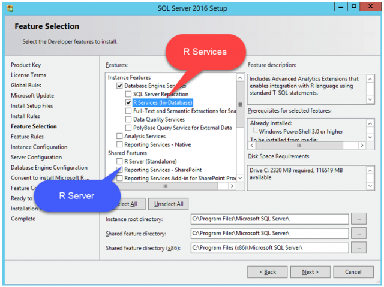The height and width of the screenshot is (287, 384).
Task: Select Analysis Services row text
Action: point(145,136)
